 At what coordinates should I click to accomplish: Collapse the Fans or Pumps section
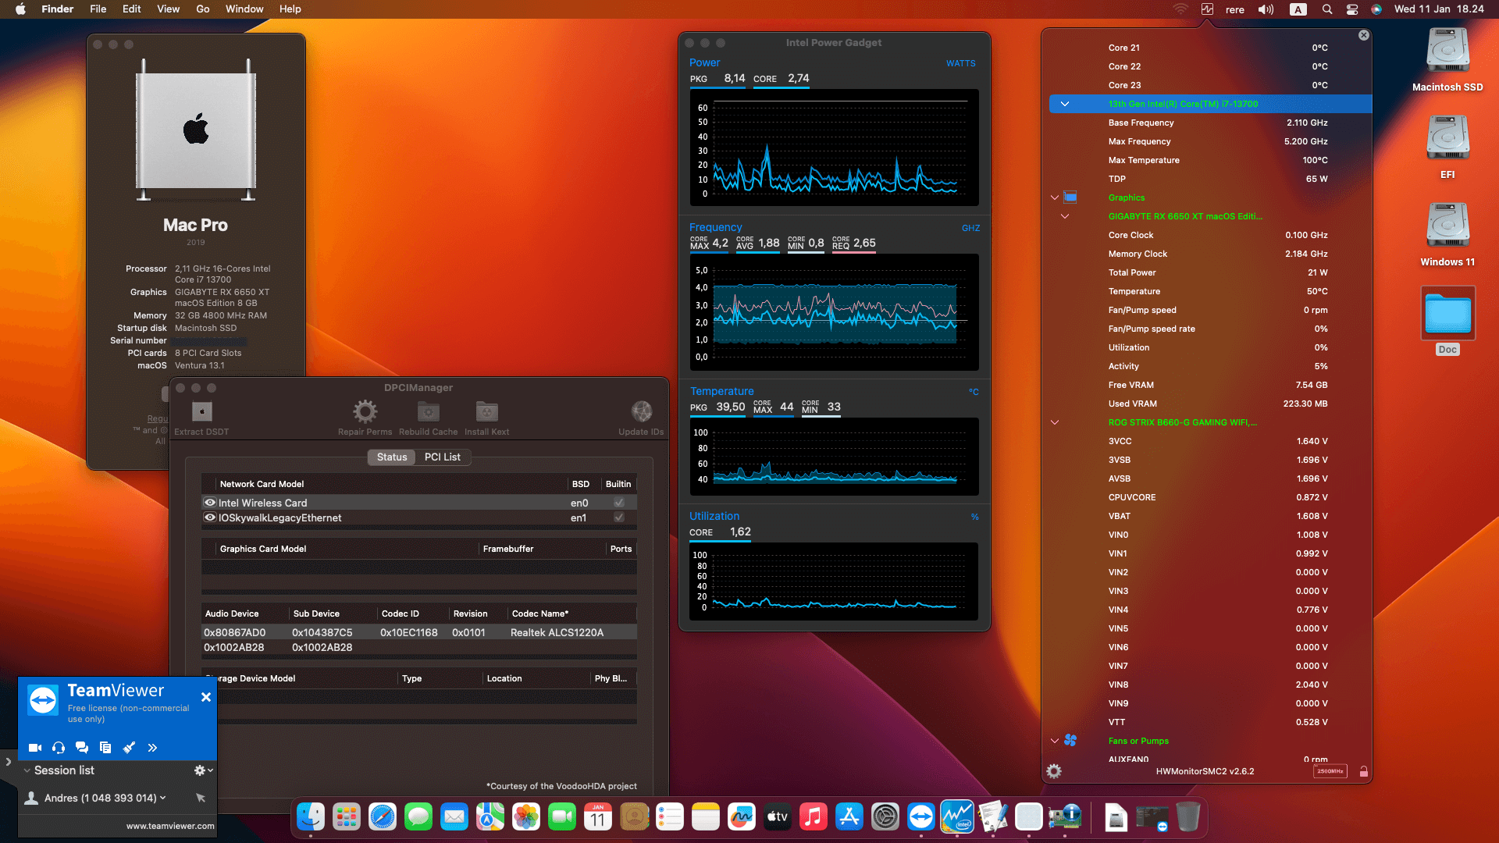tap(1055, 741)
